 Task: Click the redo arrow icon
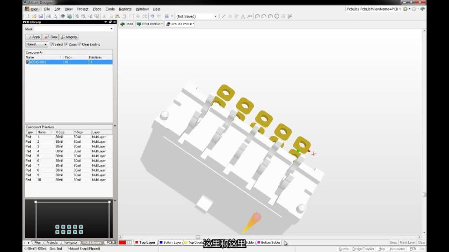[x=159, y=16]
